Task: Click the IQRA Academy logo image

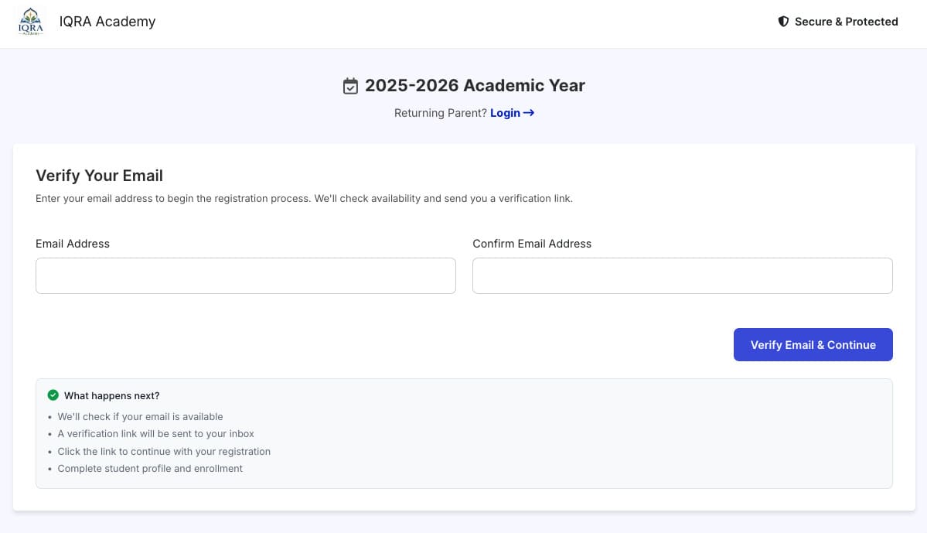Action: pyautogui.click(x=31, y=22)
